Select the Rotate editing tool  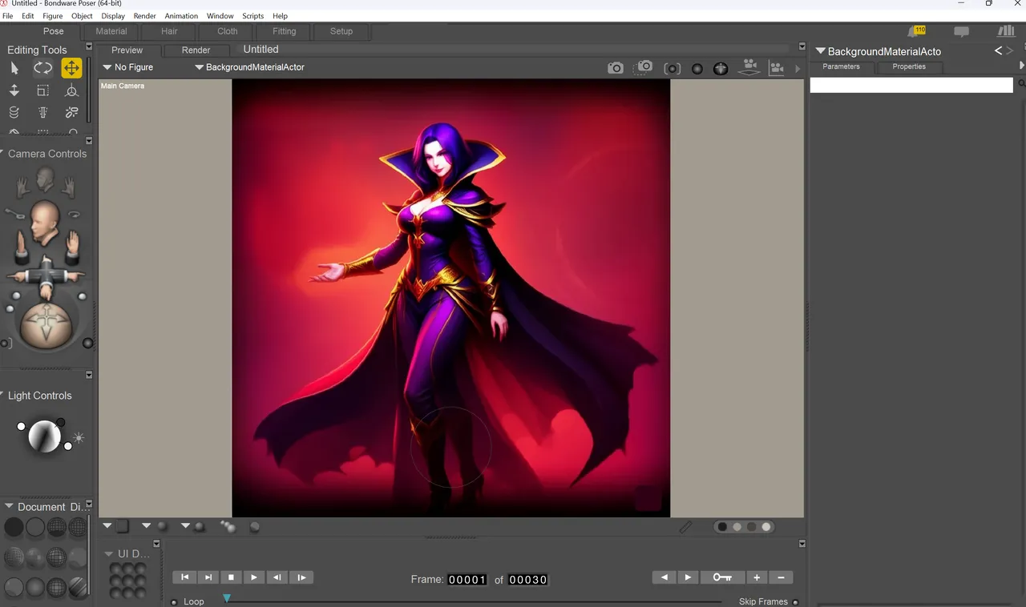42,68
